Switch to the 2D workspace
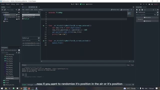The image size is (160, 90). [73, 4]
